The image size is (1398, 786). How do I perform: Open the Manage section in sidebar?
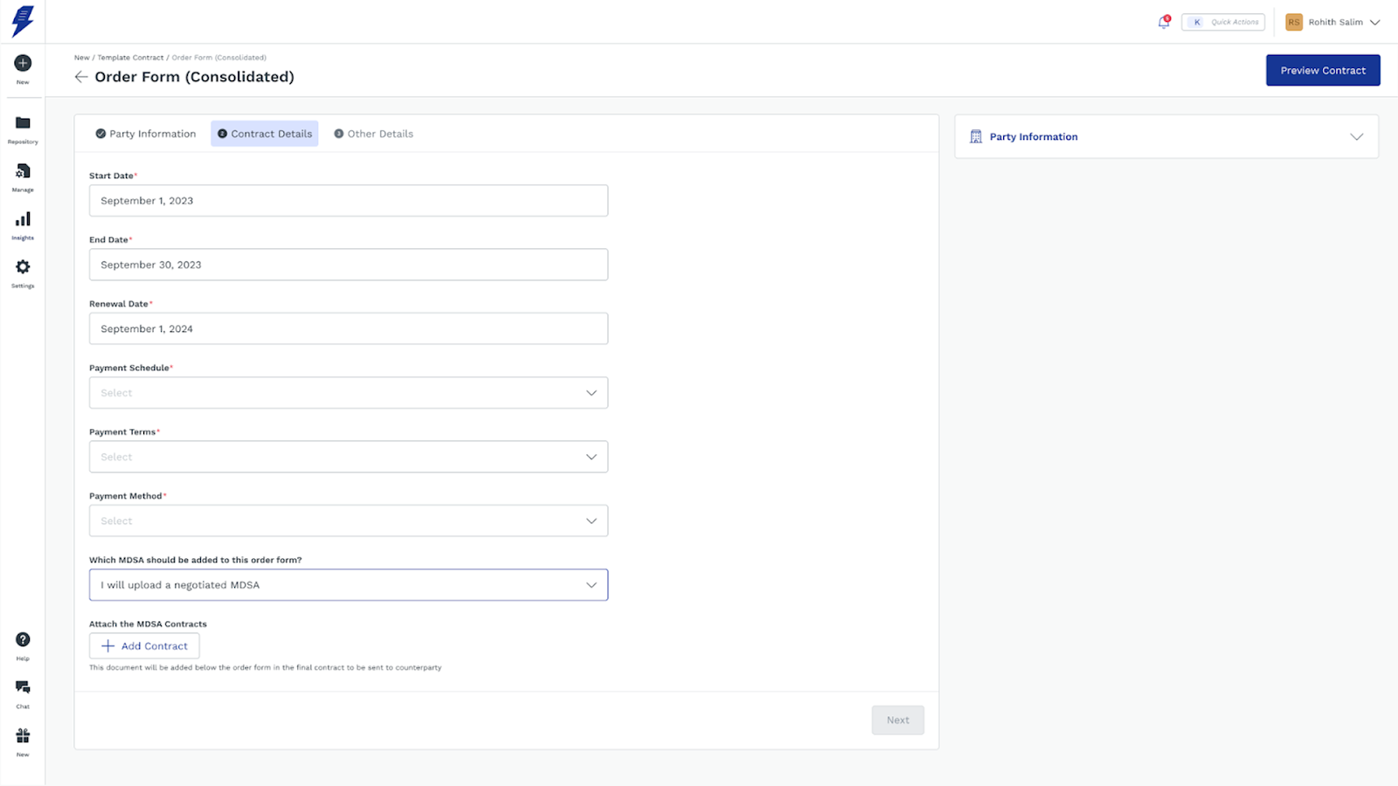click(23, 172)
